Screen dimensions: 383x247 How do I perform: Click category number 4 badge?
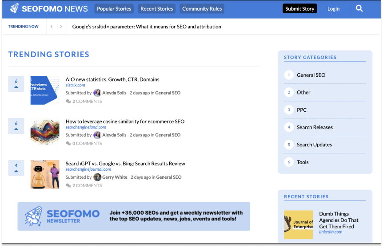tap(289, 127)
